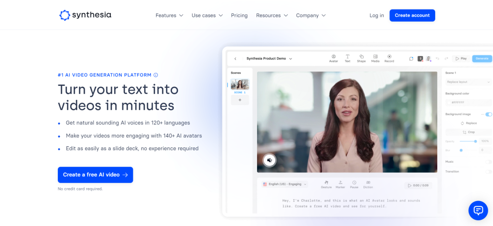This screenshot has width=493, height=226.
Task: Toggle the Background image switch
Action: 489,114
